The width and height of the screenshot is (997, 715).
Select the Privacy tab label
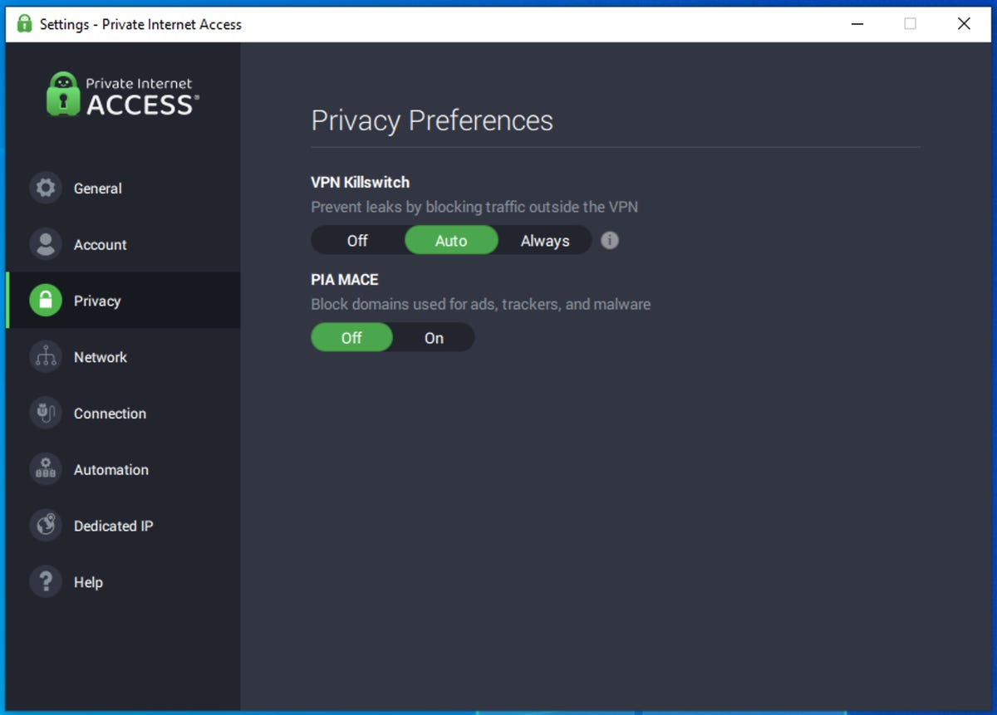pos(96,301)
